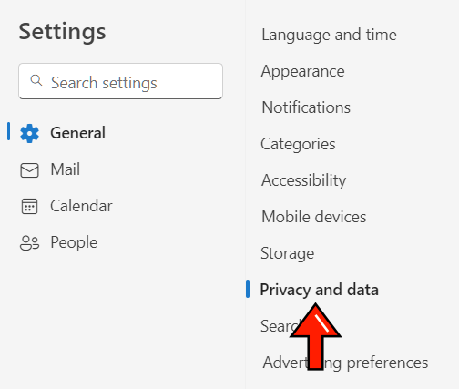
Task: Focus the Search settings text field
Action: pyautogui.click(x=120, y=81)
